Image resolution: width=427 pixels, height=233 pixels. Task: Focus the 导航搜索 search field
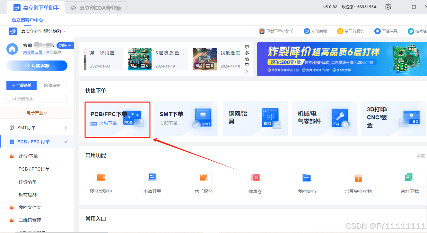(37, 99)
